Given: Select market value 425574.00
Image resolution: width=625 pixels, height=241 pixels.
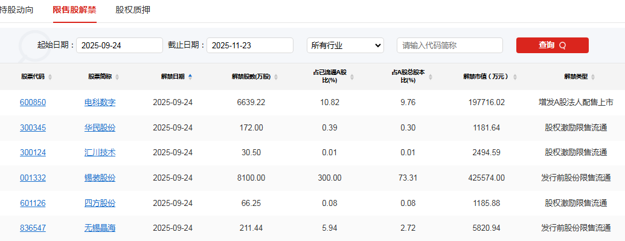Looking at the screenshot, I should pyautogui.click(x=486, y=178).
